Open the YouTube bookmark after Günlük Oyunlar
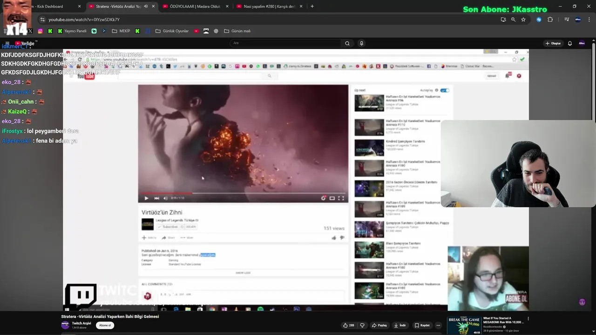Viewport: 596px width, 335px height. click(x=196, y=31)
